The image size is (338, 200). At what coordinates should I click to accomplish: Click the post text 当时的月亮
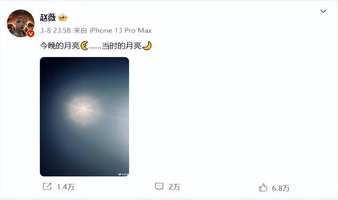[122, 46]
